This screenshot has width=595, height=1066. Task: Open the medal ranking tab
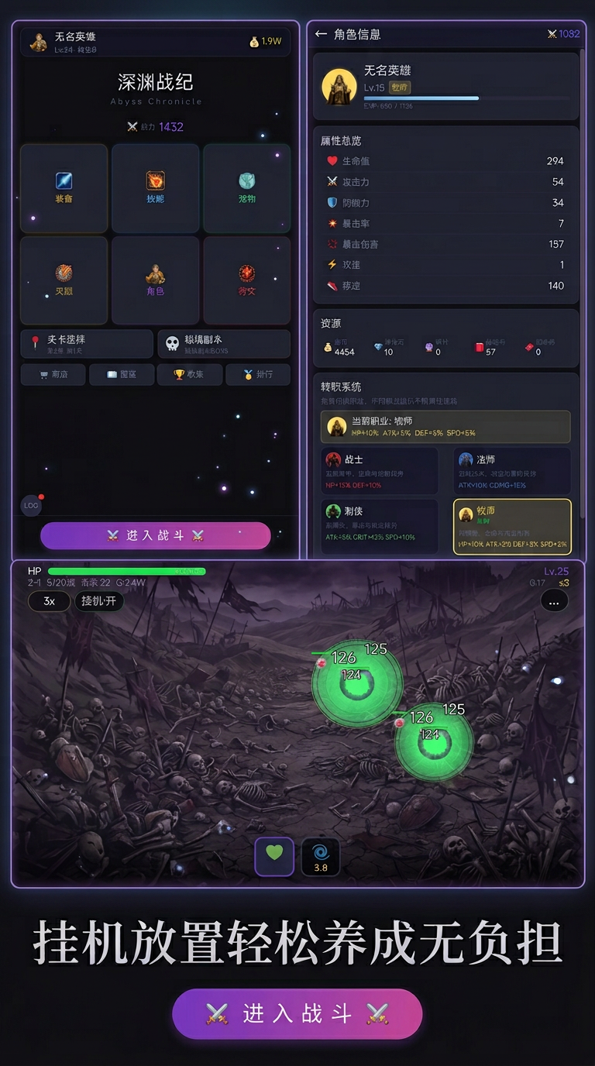click(258, 374)
